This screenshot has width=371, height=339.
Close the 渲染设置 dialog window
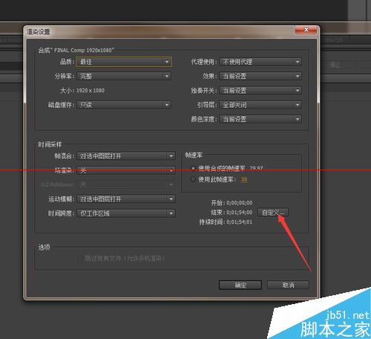click(x=306, y=30)
